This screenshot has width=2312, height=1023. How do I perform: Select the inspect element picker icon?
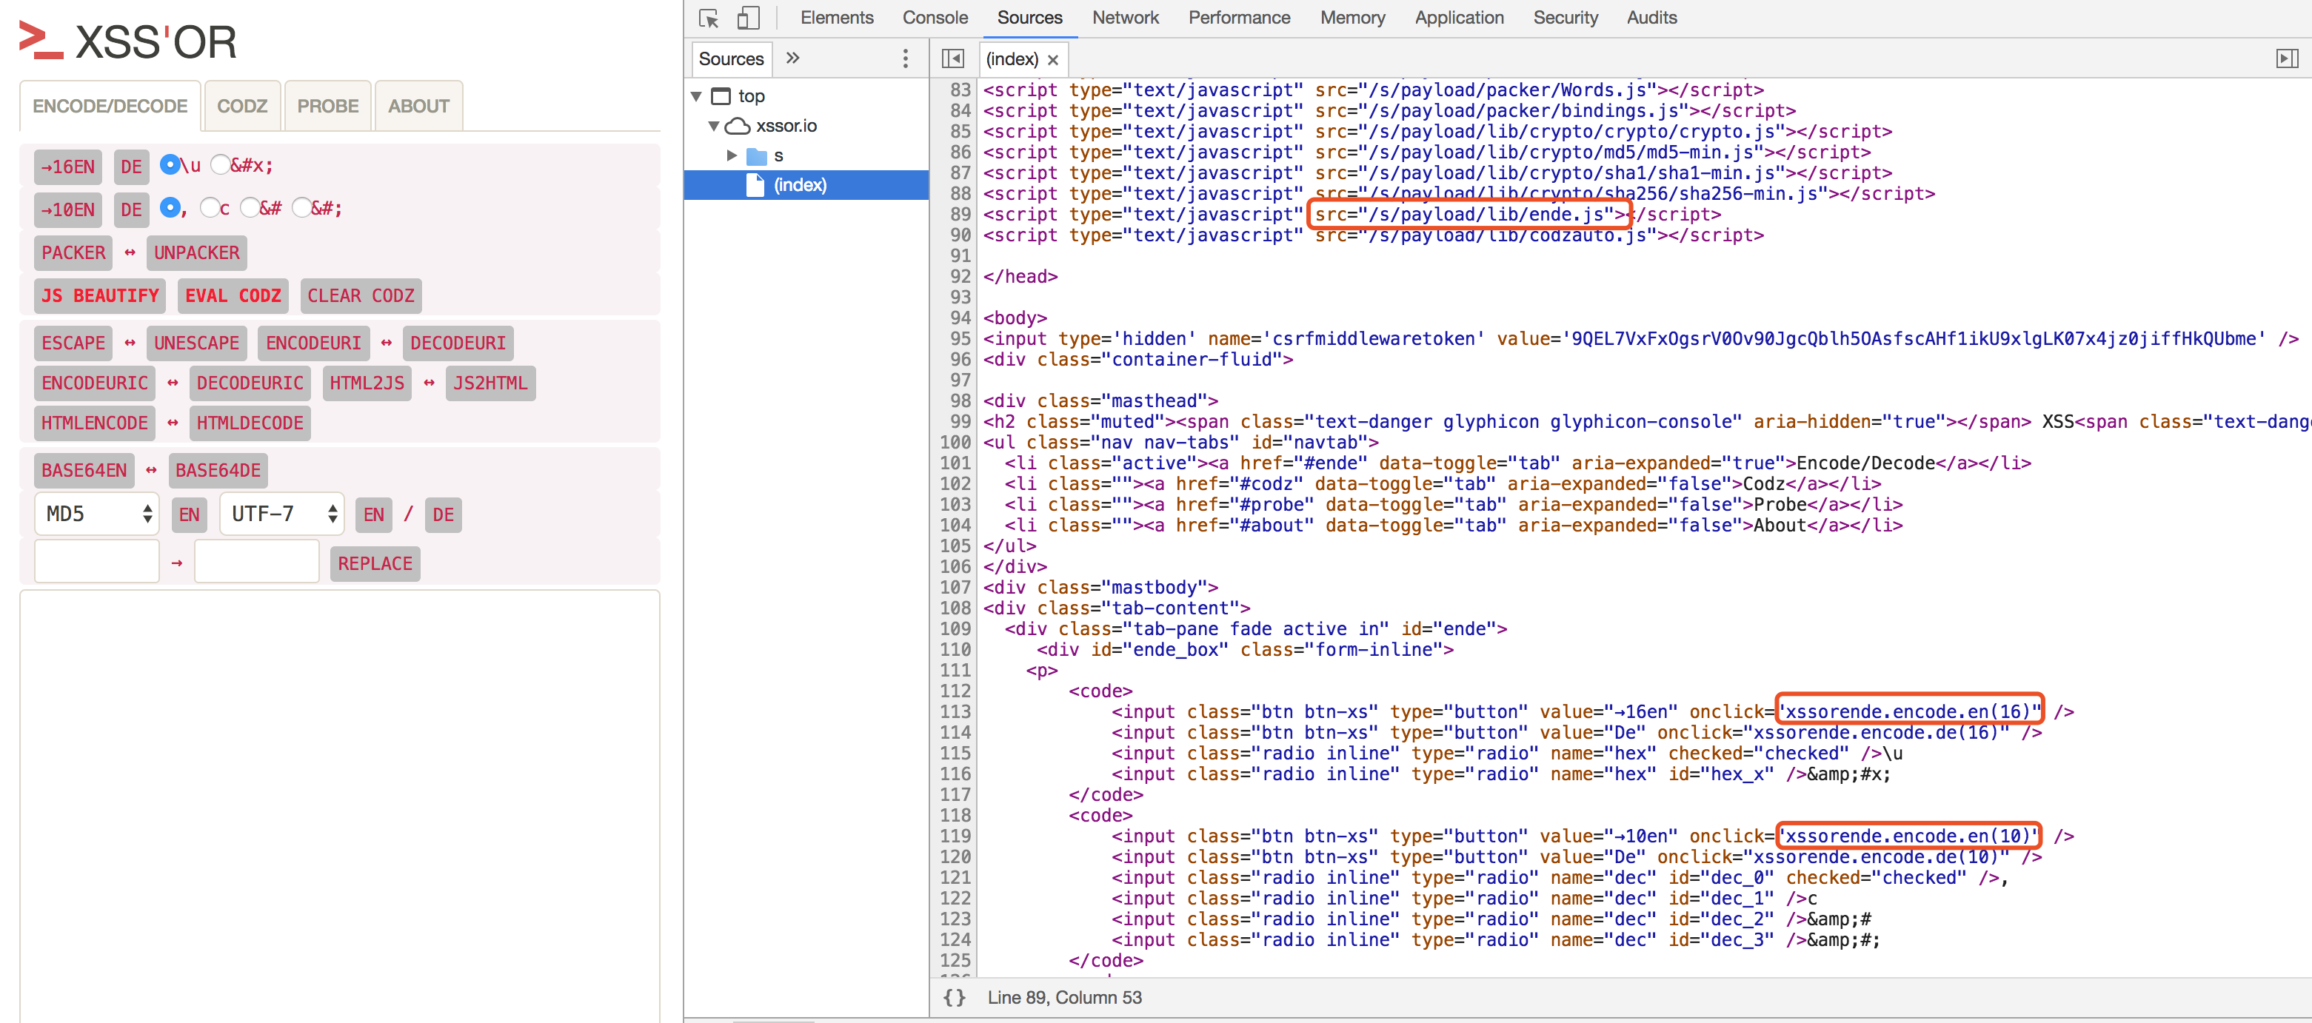[708, 18]
